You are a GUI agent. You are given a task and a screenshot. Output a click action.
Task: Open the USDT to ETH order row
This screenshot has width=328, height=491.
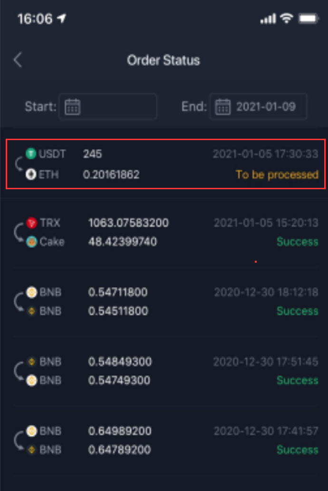coord(165,164)
